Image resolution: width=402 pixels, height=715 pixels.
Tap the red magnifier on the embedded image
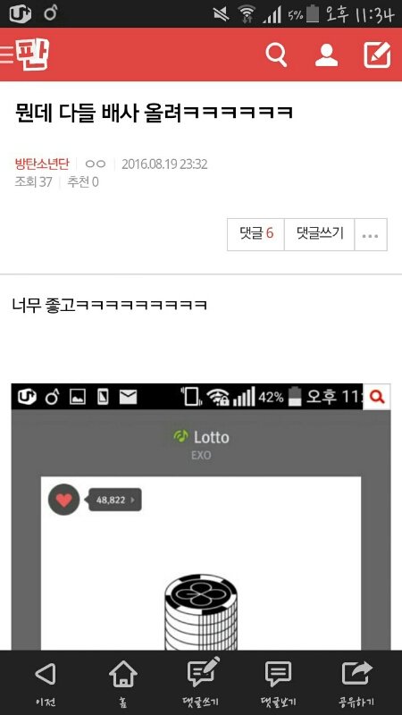point(377,397)
